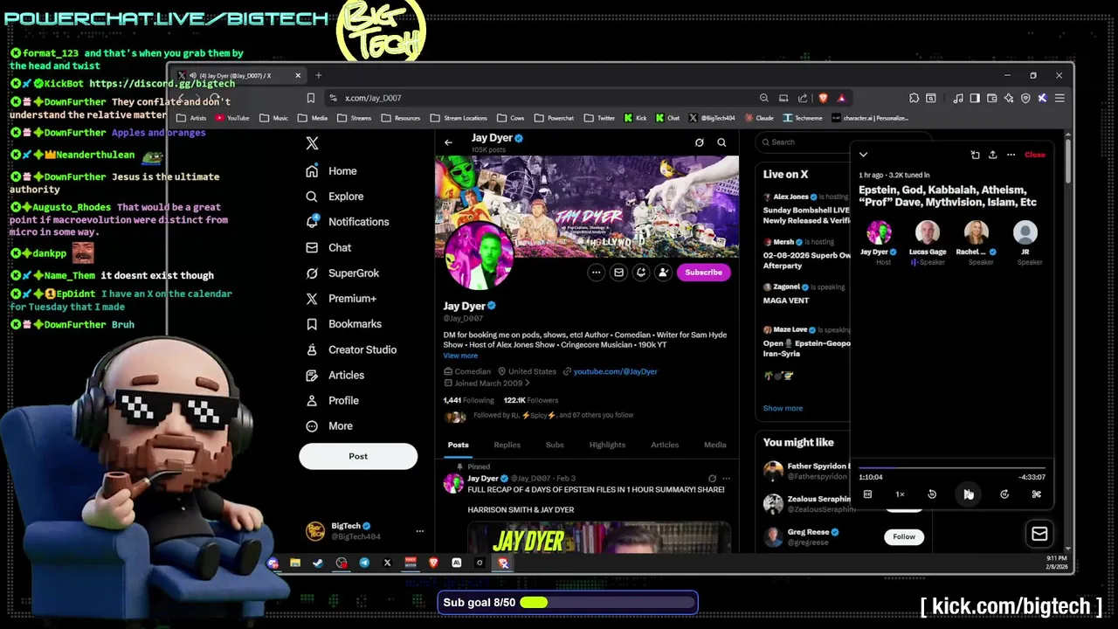Open Chat in sidebar
Image resolution: width=1118 pixels, height=629 pixels.
[328, 248]
